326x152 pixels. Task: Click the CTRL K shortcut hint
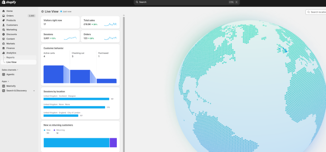coord(233,2)
